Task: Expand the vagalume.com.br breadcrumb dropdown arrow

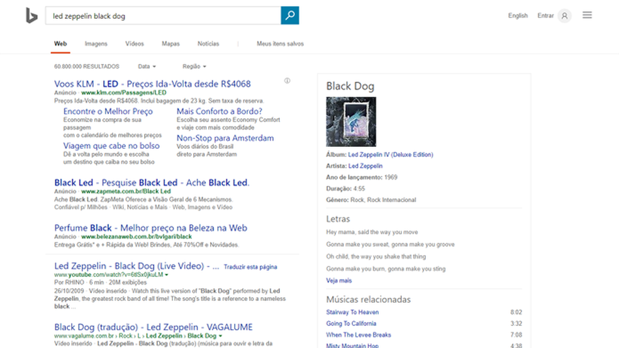Action: 220,336
